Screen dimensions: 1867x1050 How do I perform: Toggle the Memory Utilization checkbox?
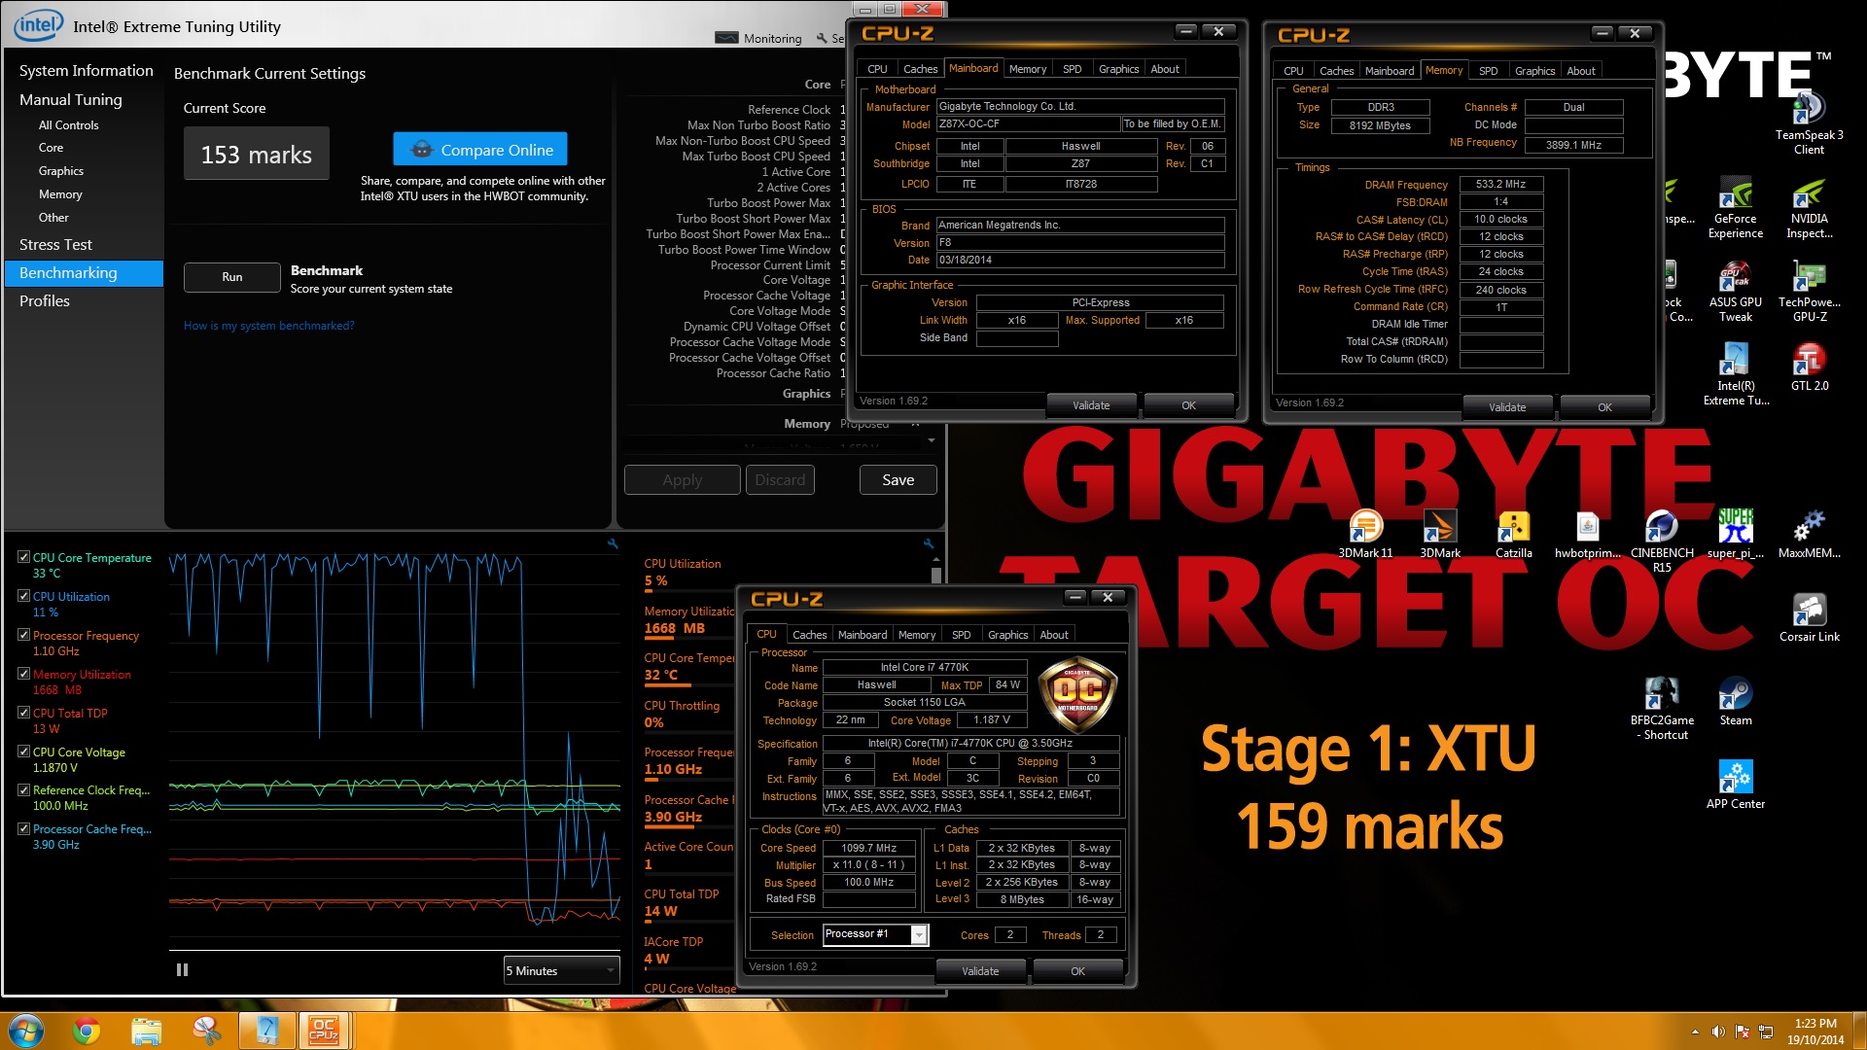23,674
